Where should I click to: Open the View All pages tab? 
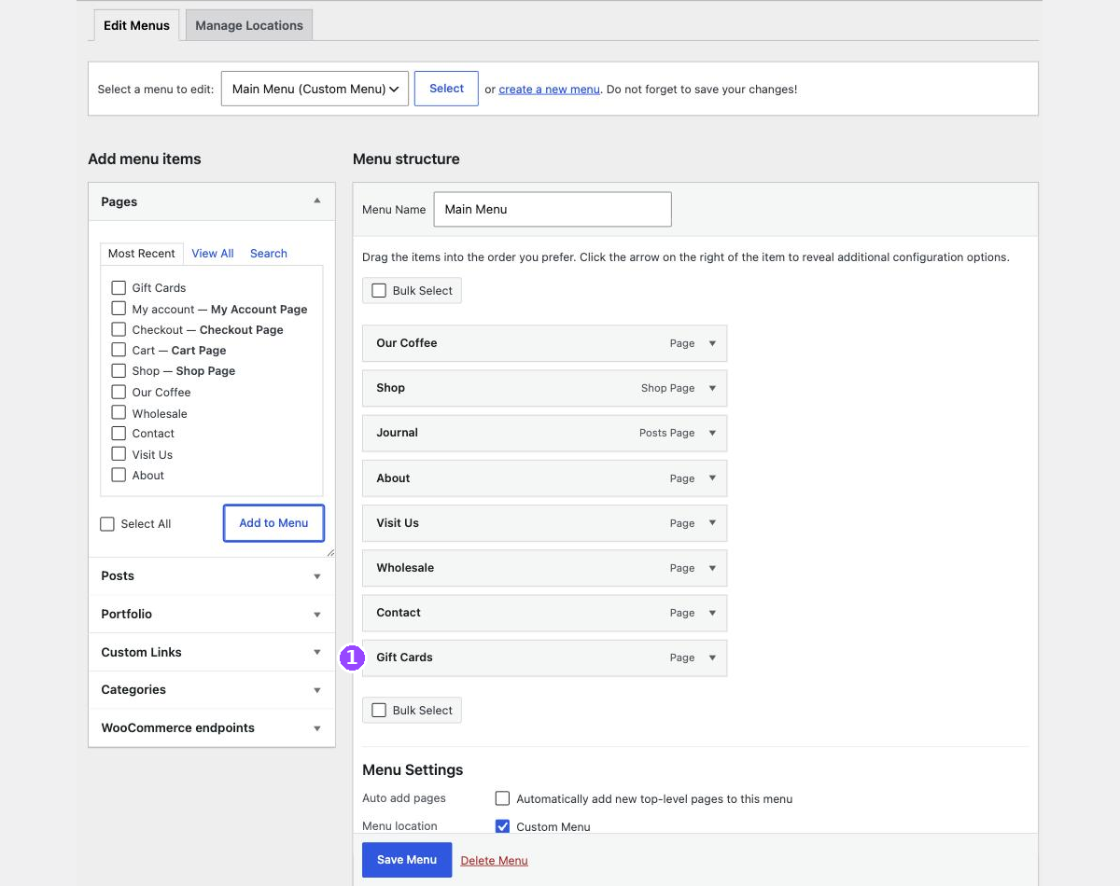click(x=213, y=254)
